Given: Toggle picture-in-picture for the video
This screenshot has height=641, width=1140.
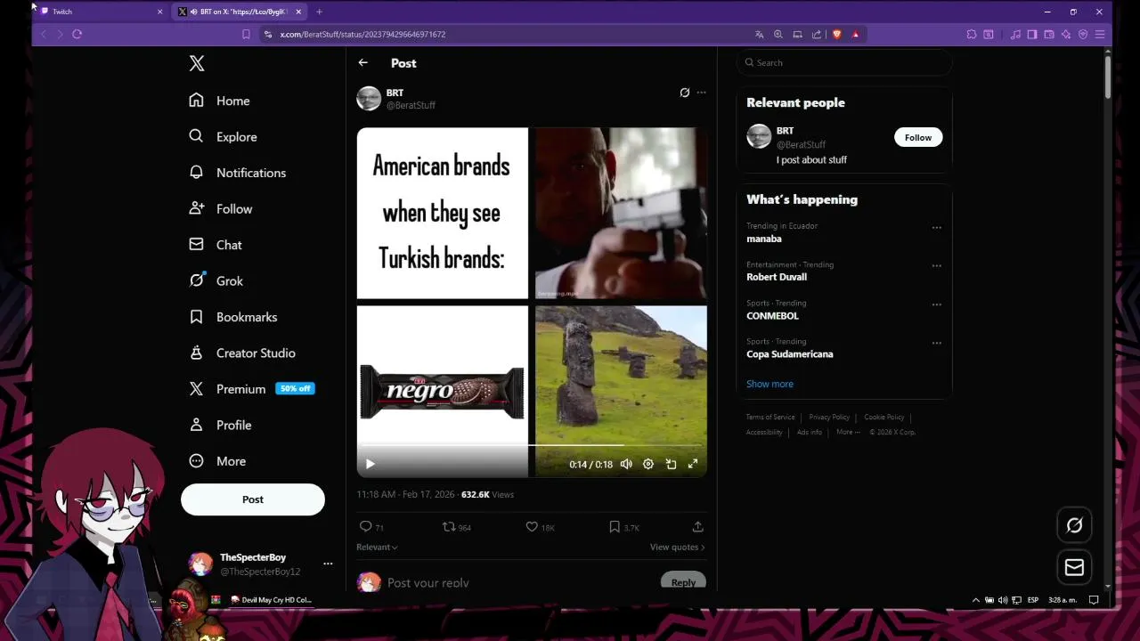Looking at the screenshot, I should tap(671, 464).
